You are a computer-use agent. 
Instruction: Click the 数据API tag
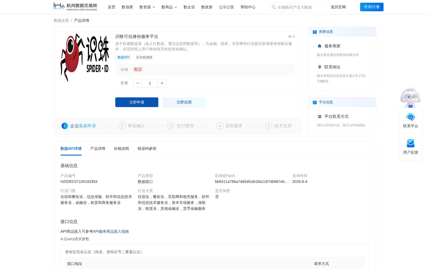pyautogui.click(x=123, y=57)
